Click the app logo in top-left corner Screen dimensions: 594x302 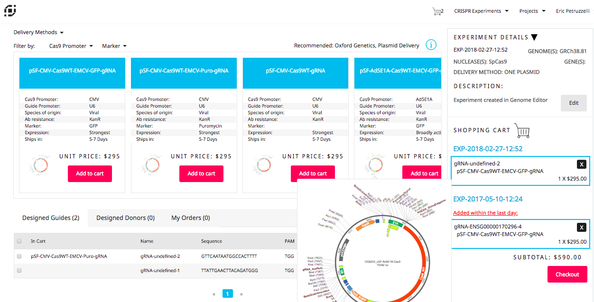(10, 10)
